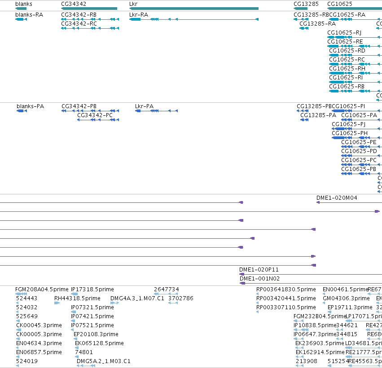Select EST RH44318.5prime
The width and height of the screenshot is (382, 368).
click(77, 298)
